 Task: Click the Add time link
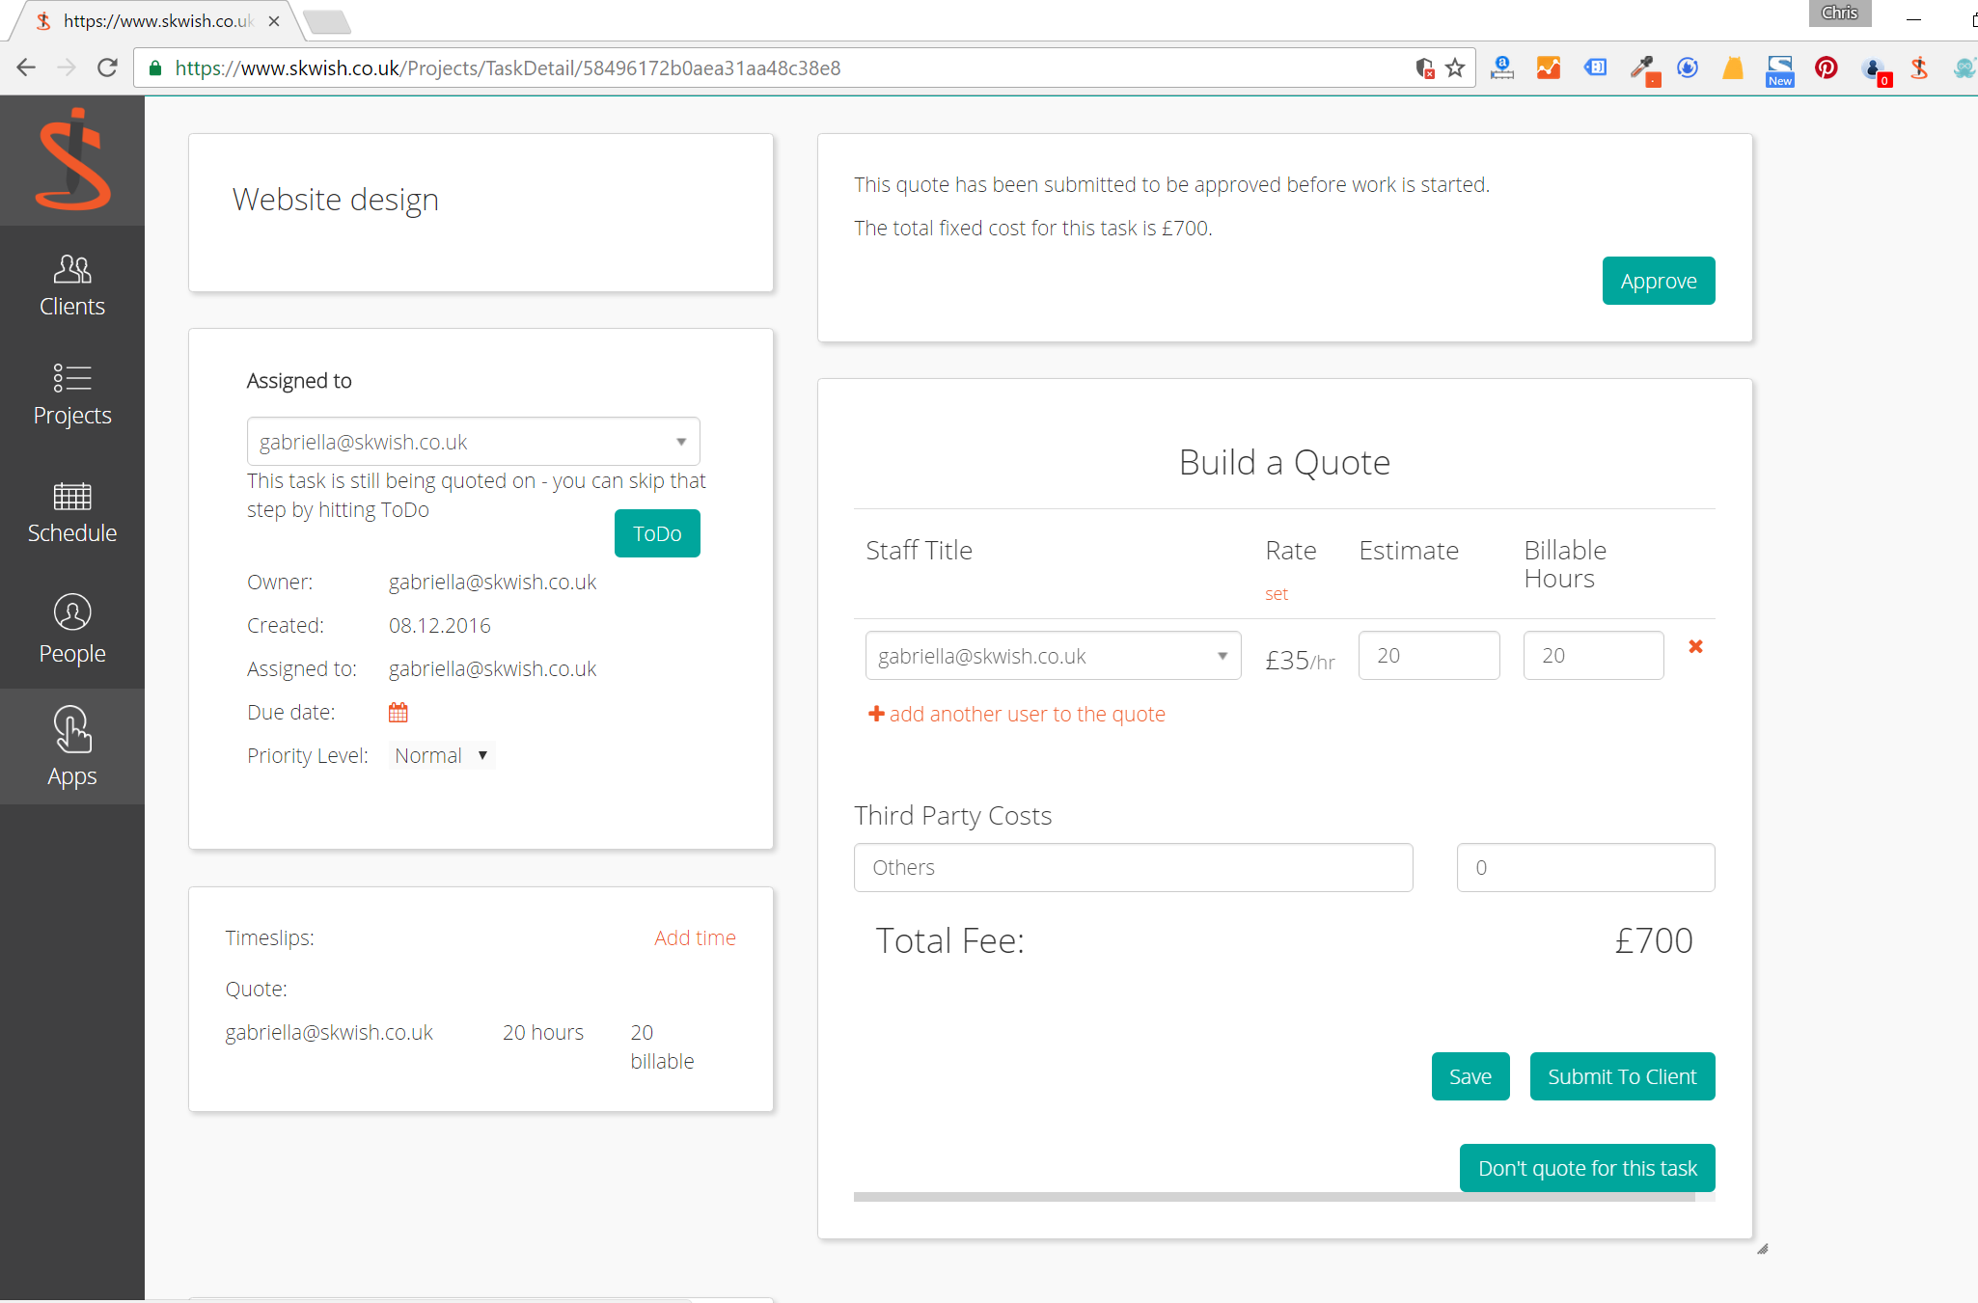695,937
